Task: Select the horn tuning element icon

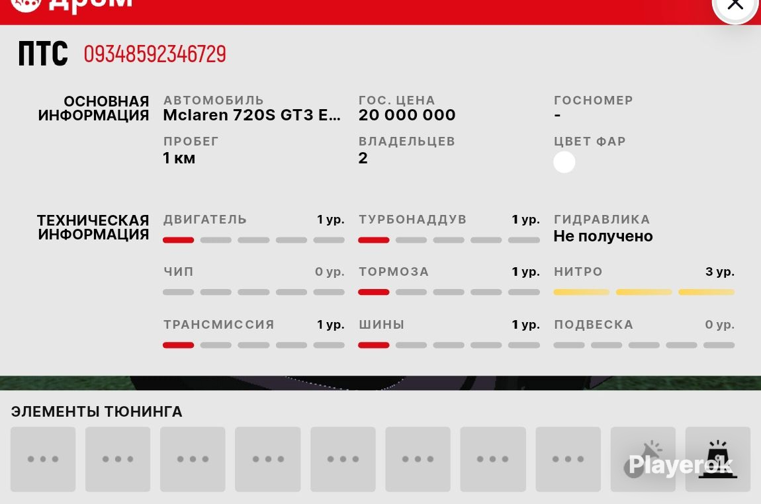Action: pos(643,459)
